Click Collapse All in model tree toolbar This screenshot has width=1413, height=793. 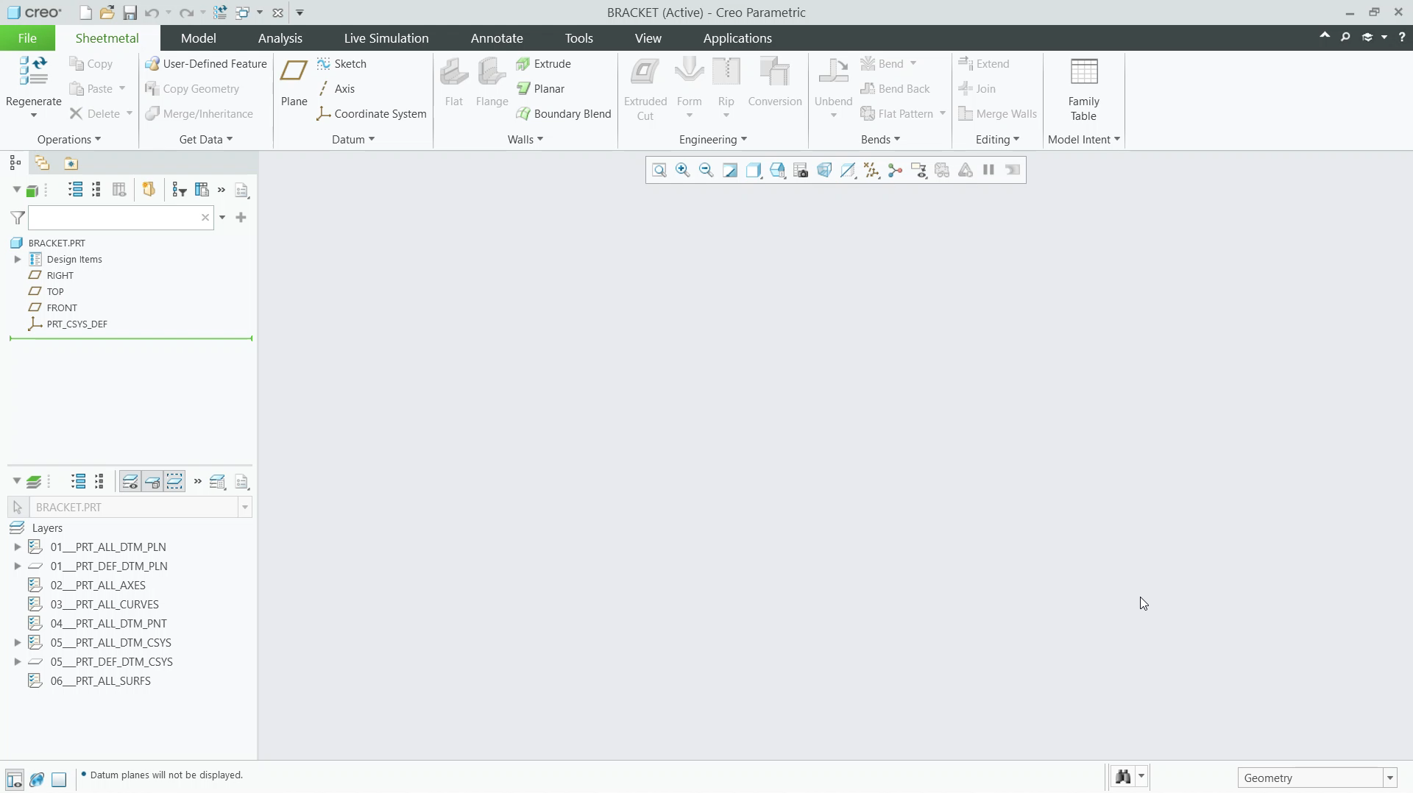(x=96, y=190)
